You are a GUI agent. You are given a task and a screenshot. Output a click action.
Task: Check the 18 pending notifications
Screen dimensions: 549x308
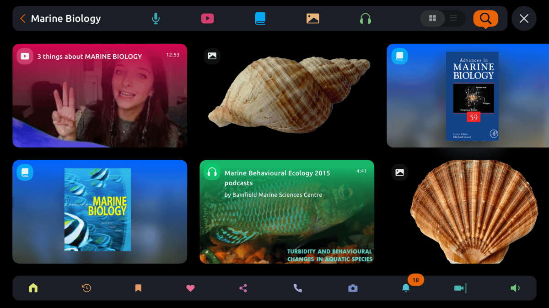point(405,288)
